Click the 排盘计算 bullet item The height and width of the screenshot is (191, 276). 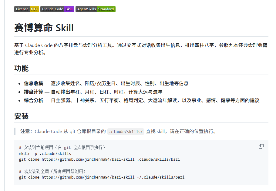tap(93, 92)
